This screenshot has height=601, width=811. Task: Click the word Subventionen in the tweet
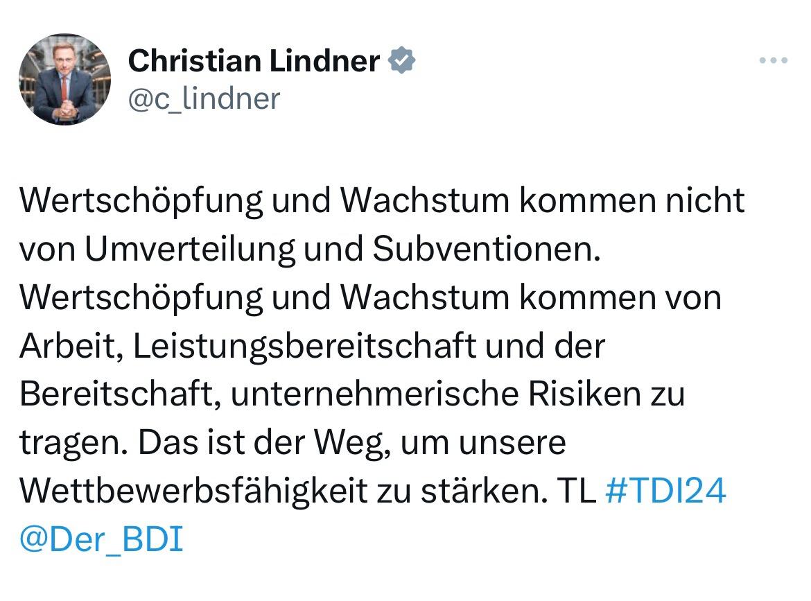484,250
